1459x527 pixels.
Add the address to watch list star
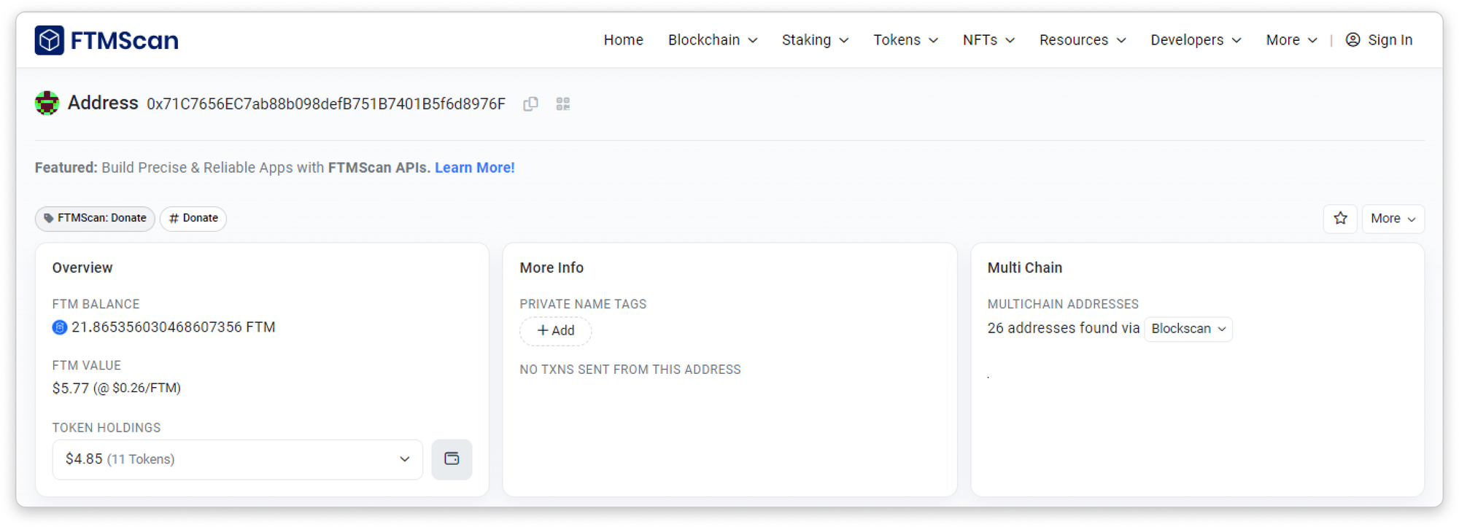1340,219
